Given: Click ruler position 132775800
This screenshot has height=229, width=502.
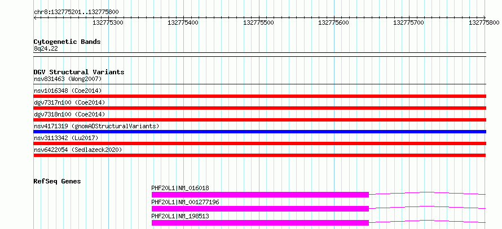Looking at the screenshot, I should [x=484, y=23].
